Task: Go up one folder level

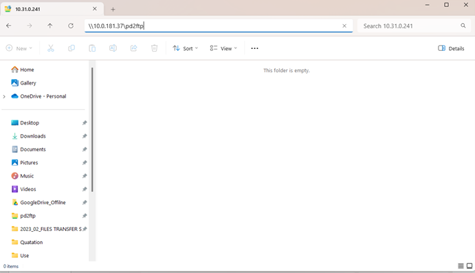Action: click(50, 25)
